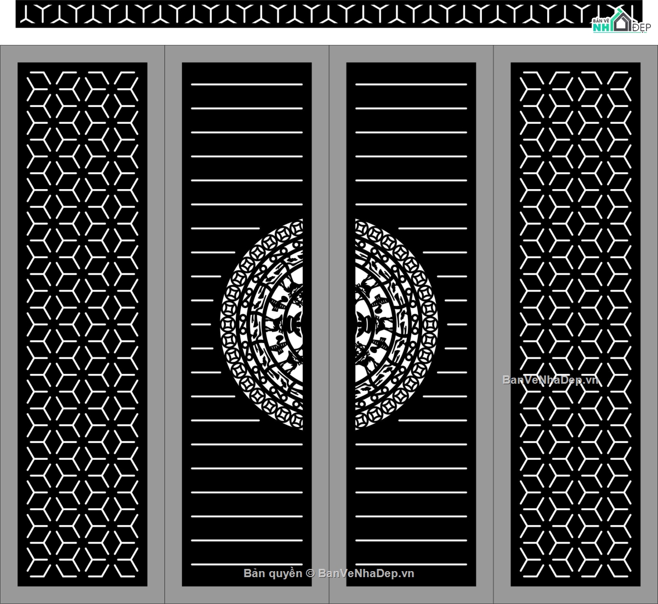Click the gray frame between third and fourth panels
This screenshot has height=604, width=658.
[493, 324]
